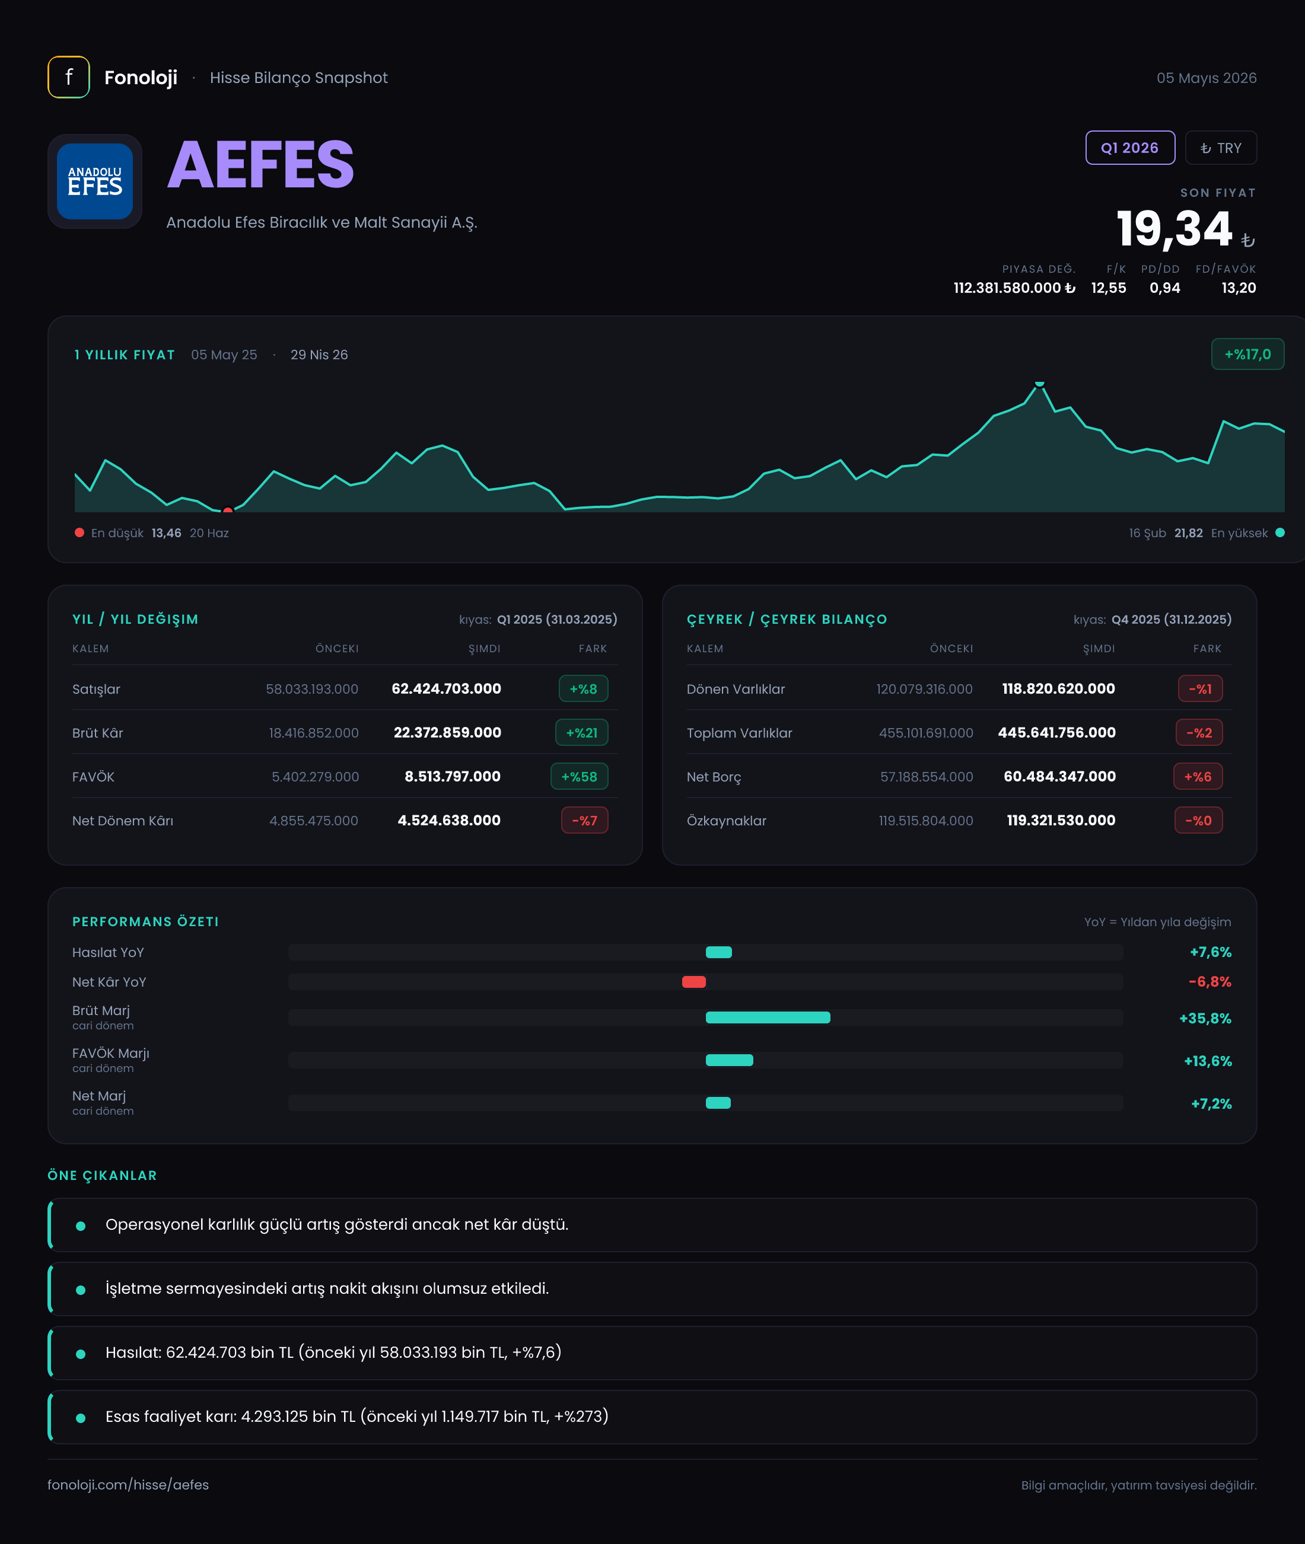The image size is (1305, 1544).
Task: Select the Q1 2026 period badge
Action: tap(1129, 148)
